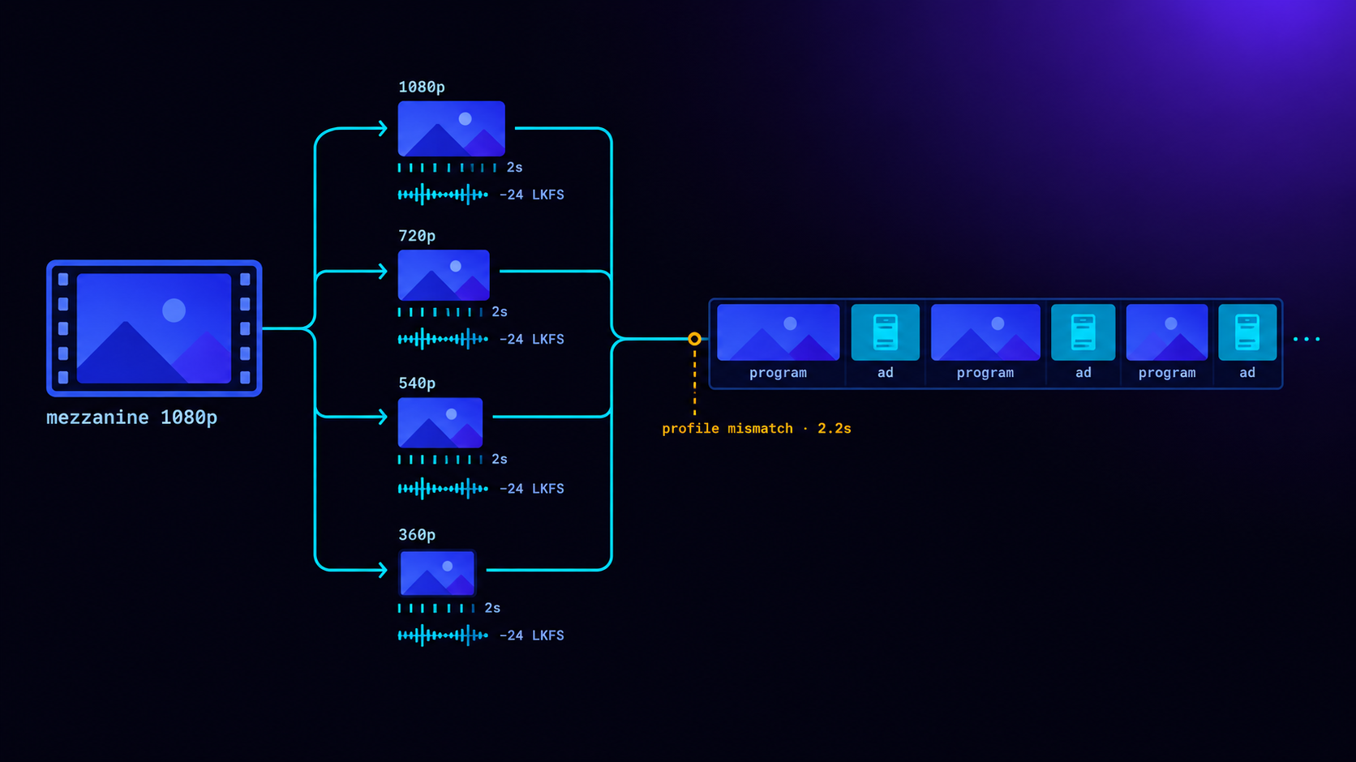Click the 'mezzanine 1080p' label

pos(132,417)
